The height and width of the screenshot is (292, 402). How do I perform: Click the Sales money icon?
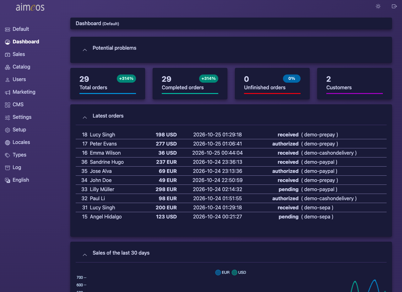pyautogui.click(x=8, y=54)
